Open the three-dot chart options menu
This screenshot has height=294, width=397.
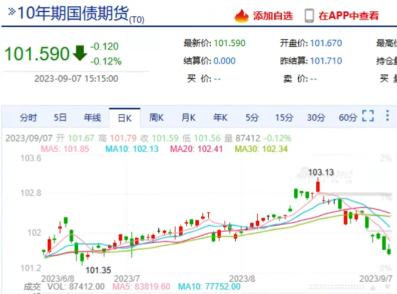(x=387, y=116)
